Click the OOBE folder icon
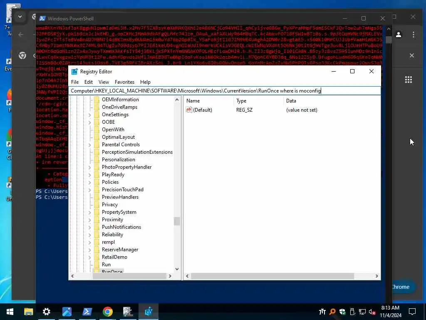Image resolution: width=426 pixels, height=320 pixels. click(97, 122)
